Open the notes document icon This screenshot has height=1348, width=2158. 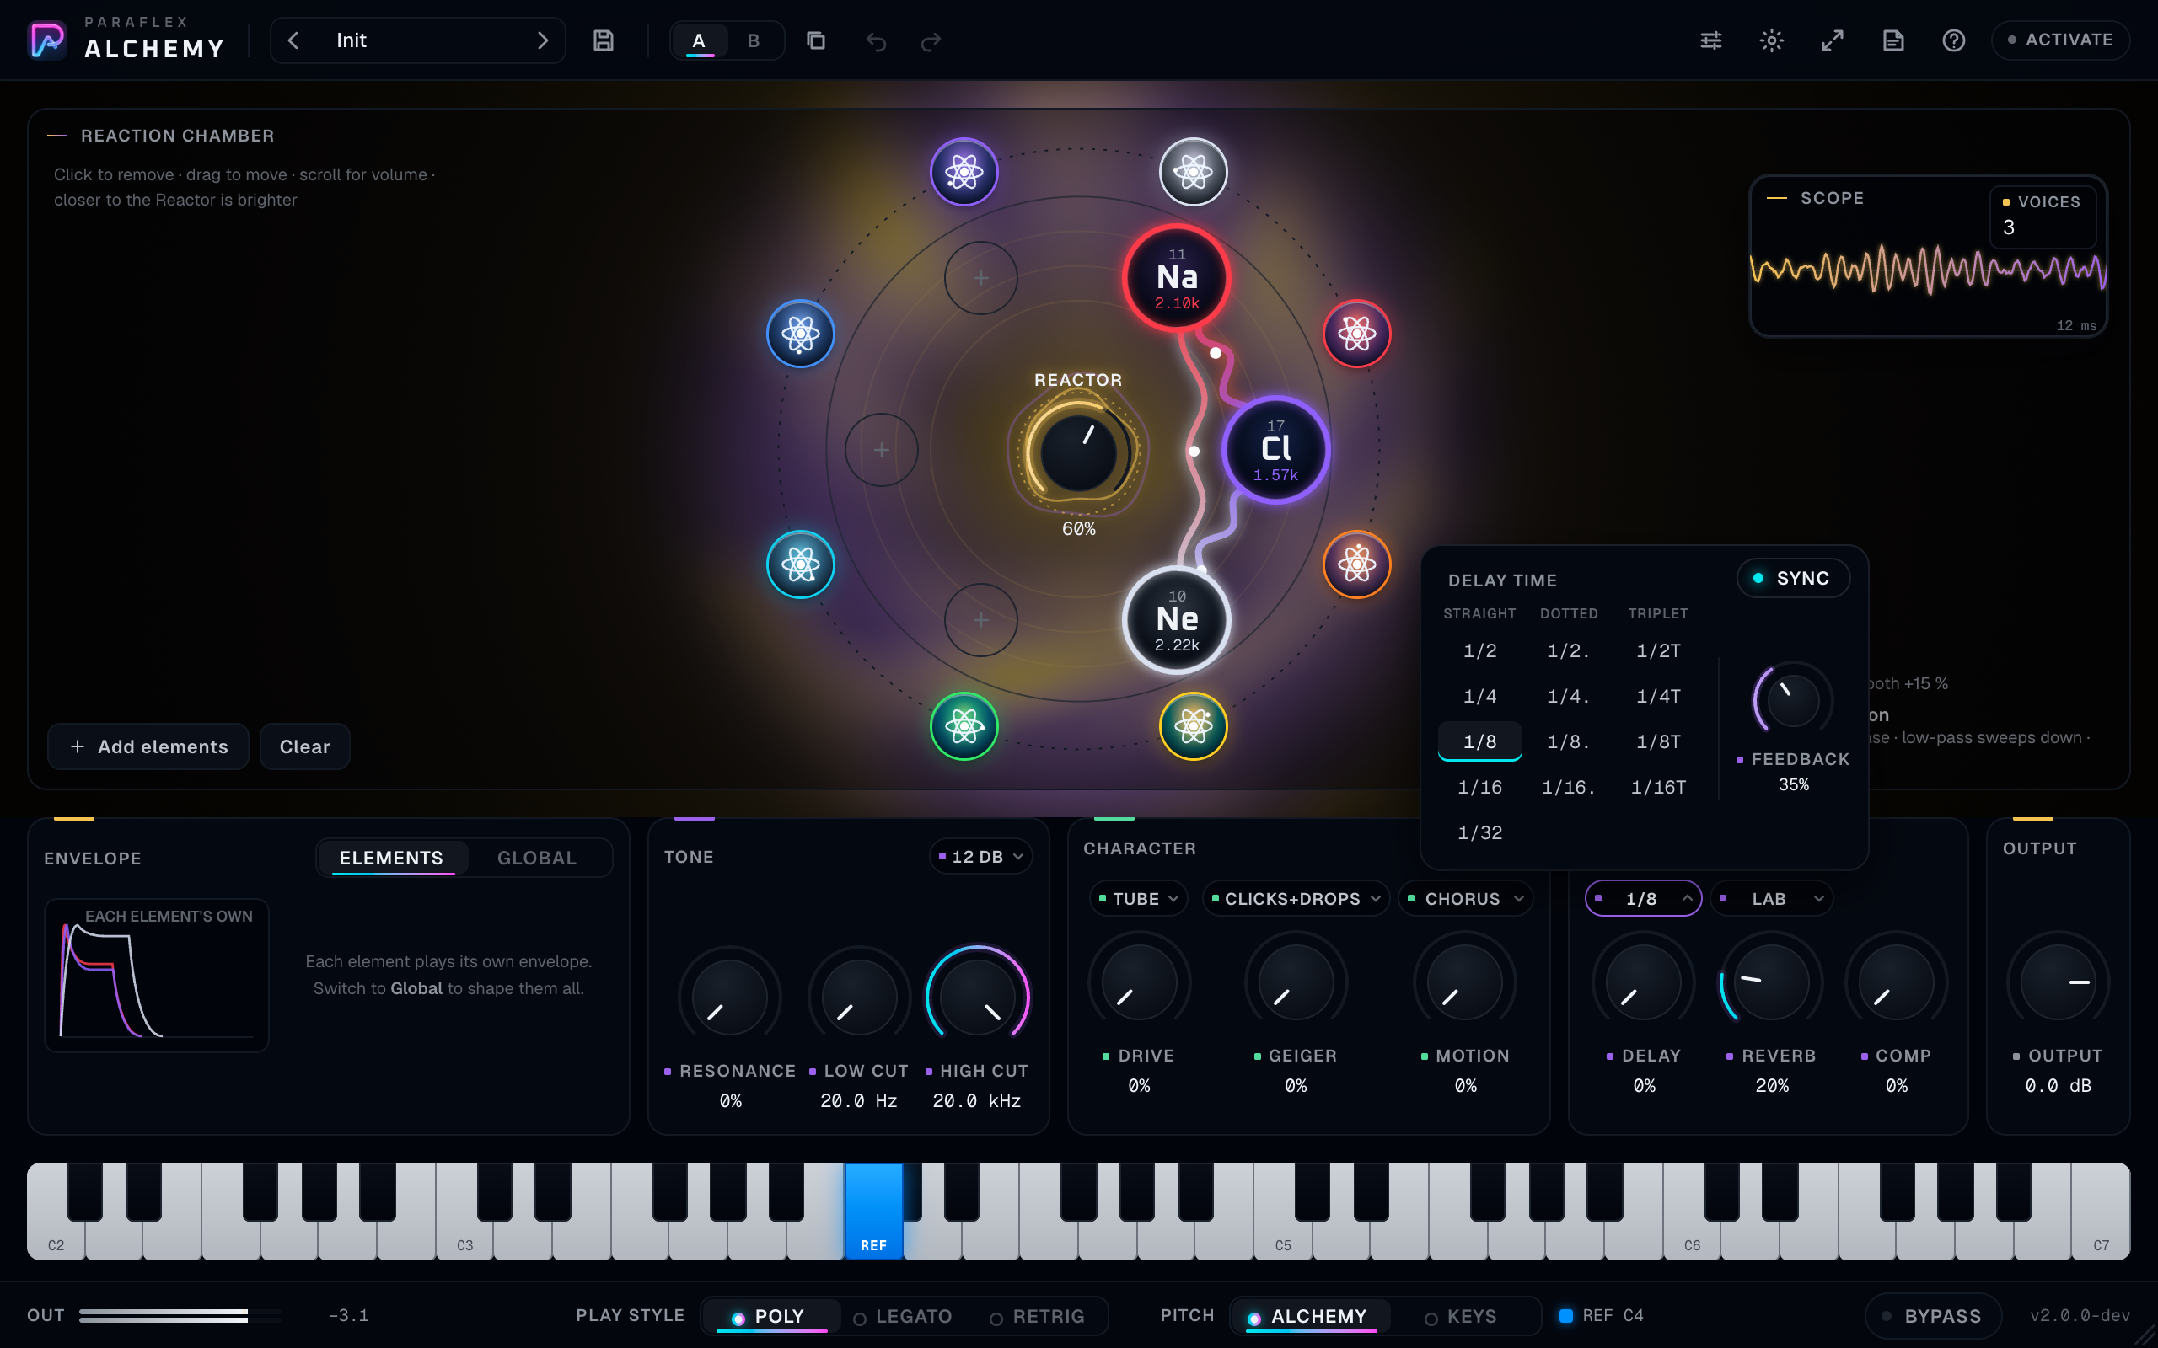pos(1892,40)
